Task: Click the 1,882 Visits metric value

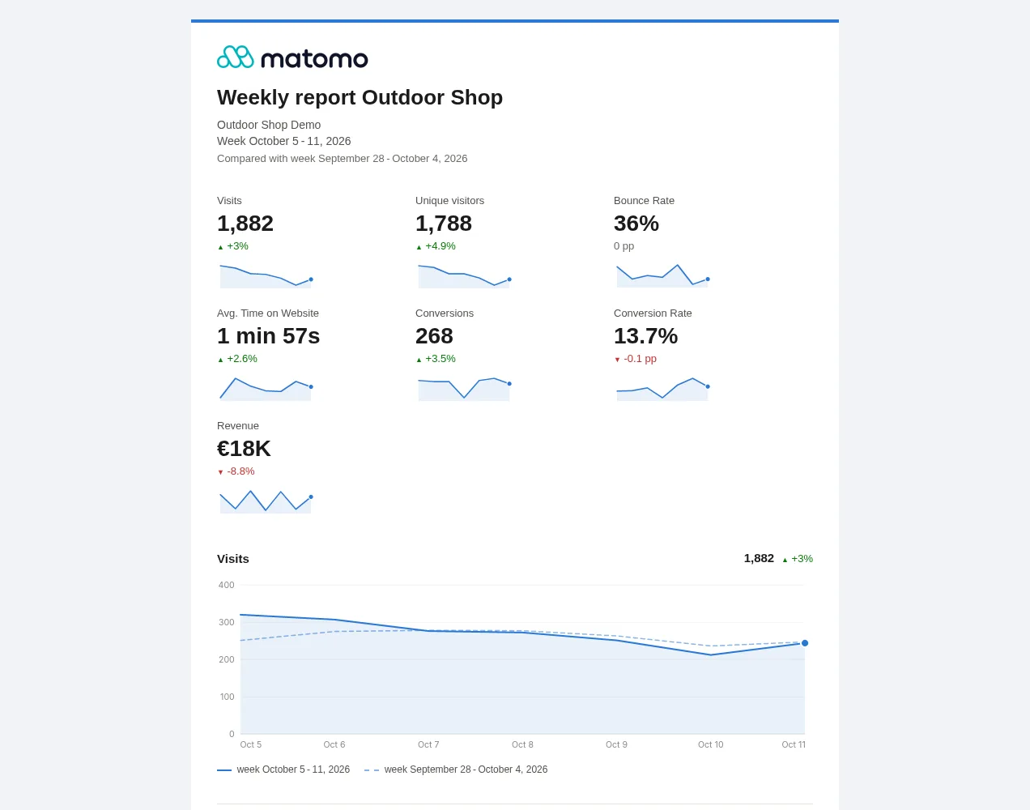Action: 245,224
